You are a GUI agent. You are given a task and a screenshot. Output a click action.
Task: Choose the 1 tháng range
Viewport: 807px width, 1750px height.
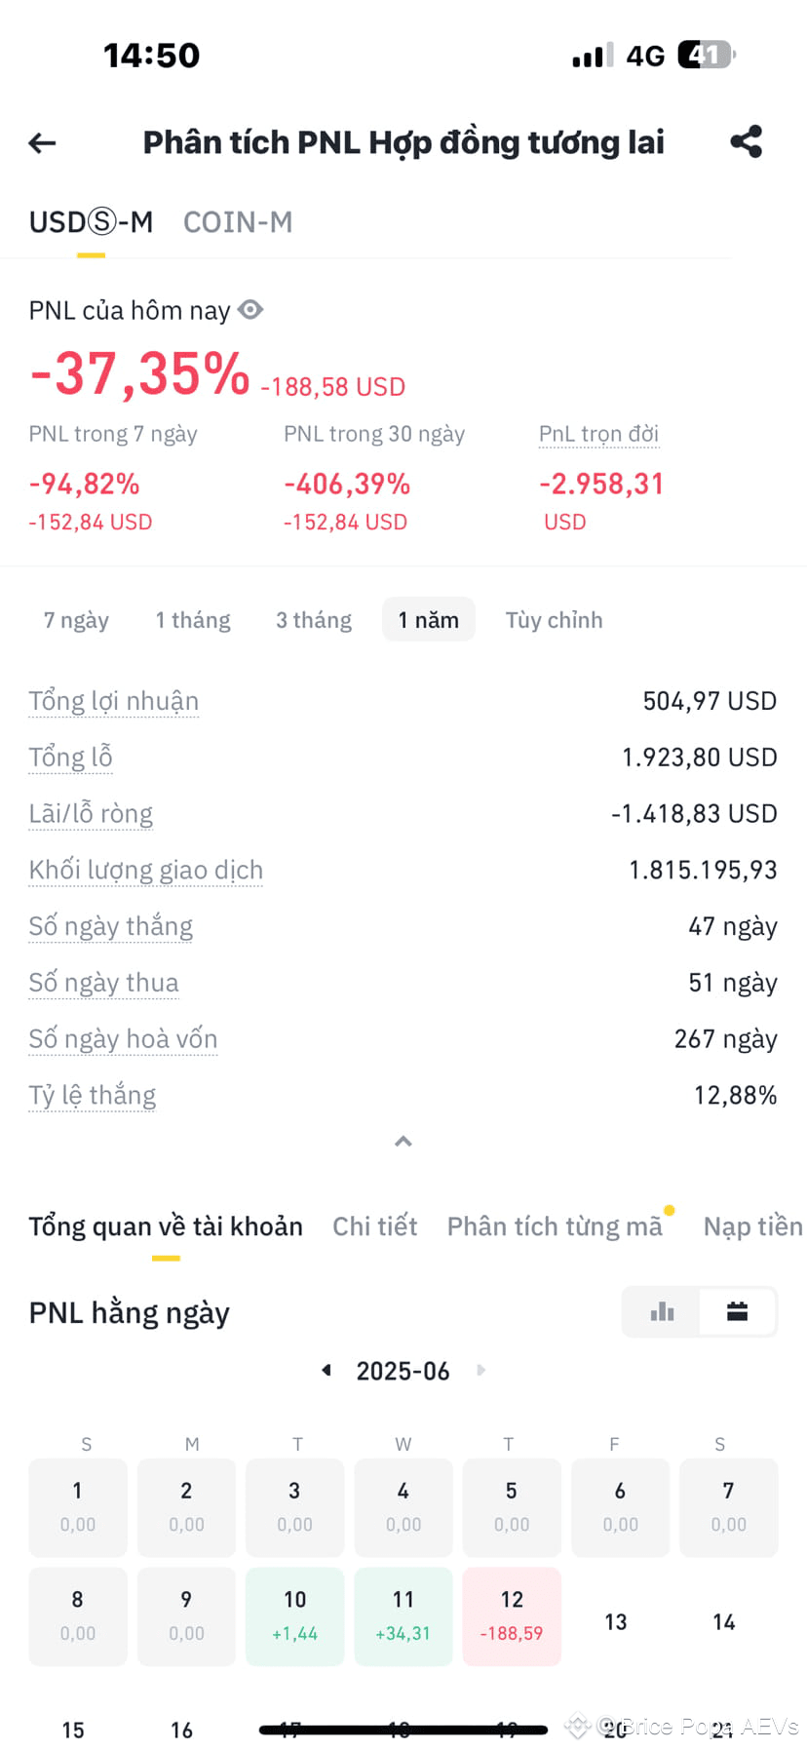pyautogui.click(x=193, y=620)
